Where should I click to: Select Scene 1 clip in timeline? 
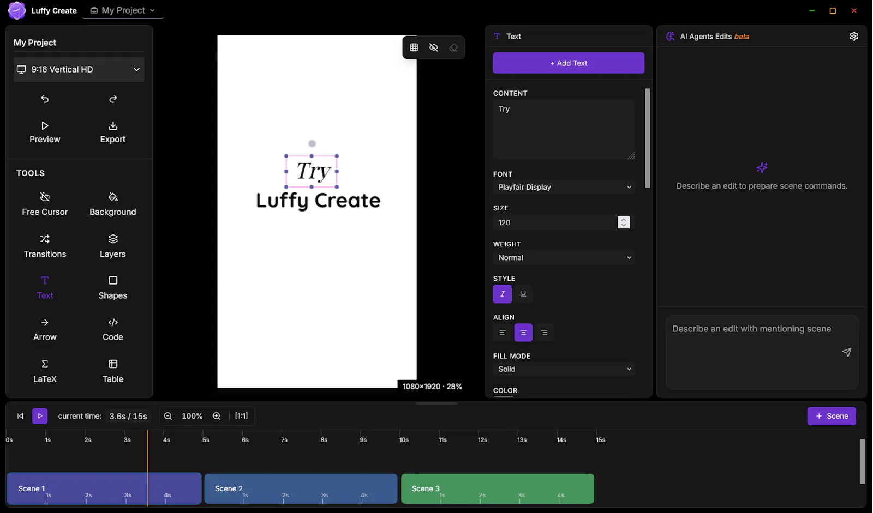(x=104, y=489)
